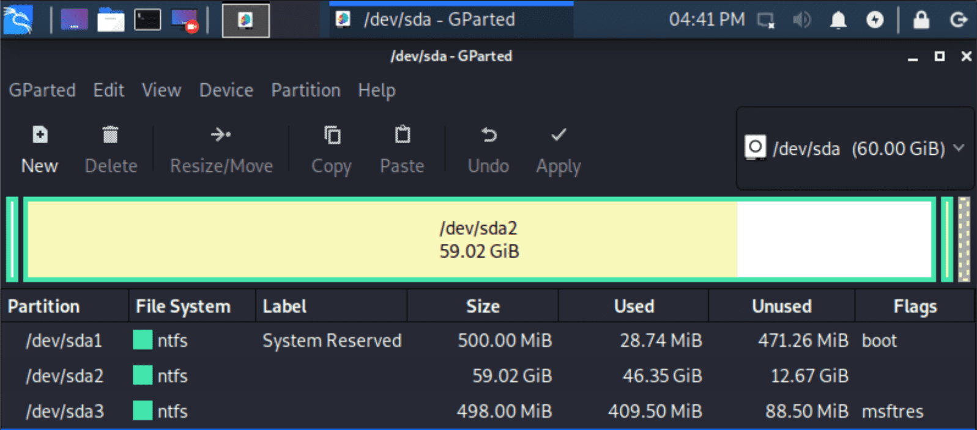The width and height of the screenshot is (977, 430).
Task: Select the unallocated hatched block in disk map
Action: click(x=964, y=240)
